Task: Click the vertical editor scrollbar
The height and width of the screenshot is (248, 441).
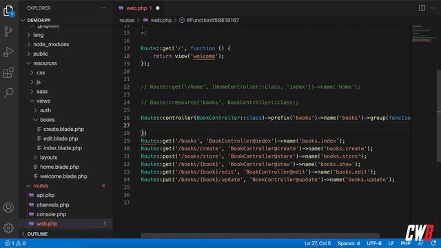Action: pyautogui.click(x=438, y=115)
